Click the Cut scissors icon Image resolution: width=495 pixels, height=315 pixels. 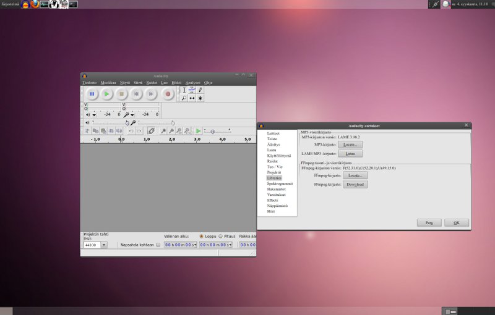pyautogui.click(x=87, y=131)
